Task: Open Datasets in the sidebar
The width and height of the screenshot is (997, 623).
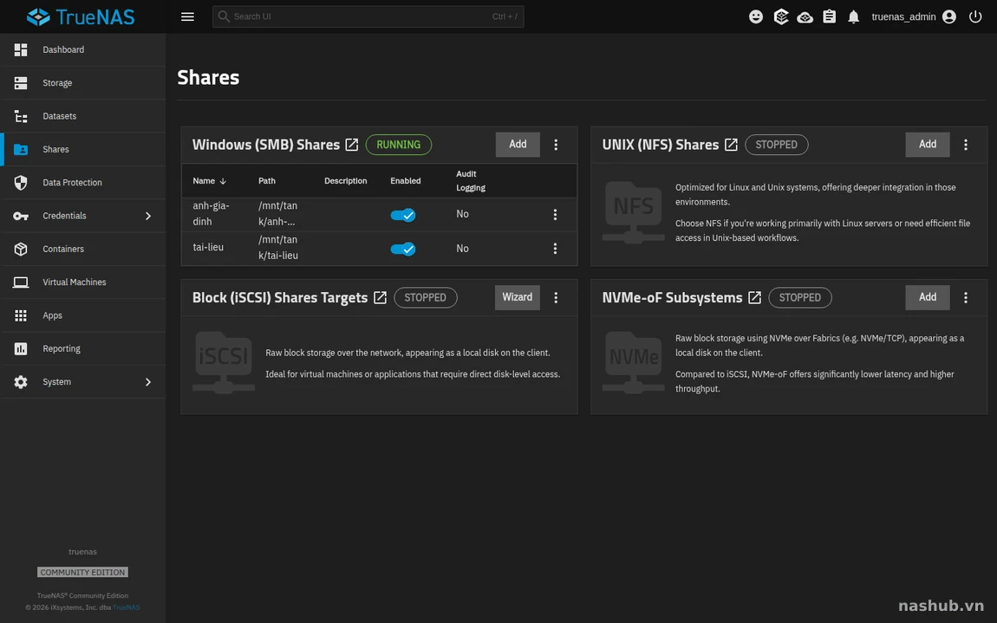Action: coord(83,116)
